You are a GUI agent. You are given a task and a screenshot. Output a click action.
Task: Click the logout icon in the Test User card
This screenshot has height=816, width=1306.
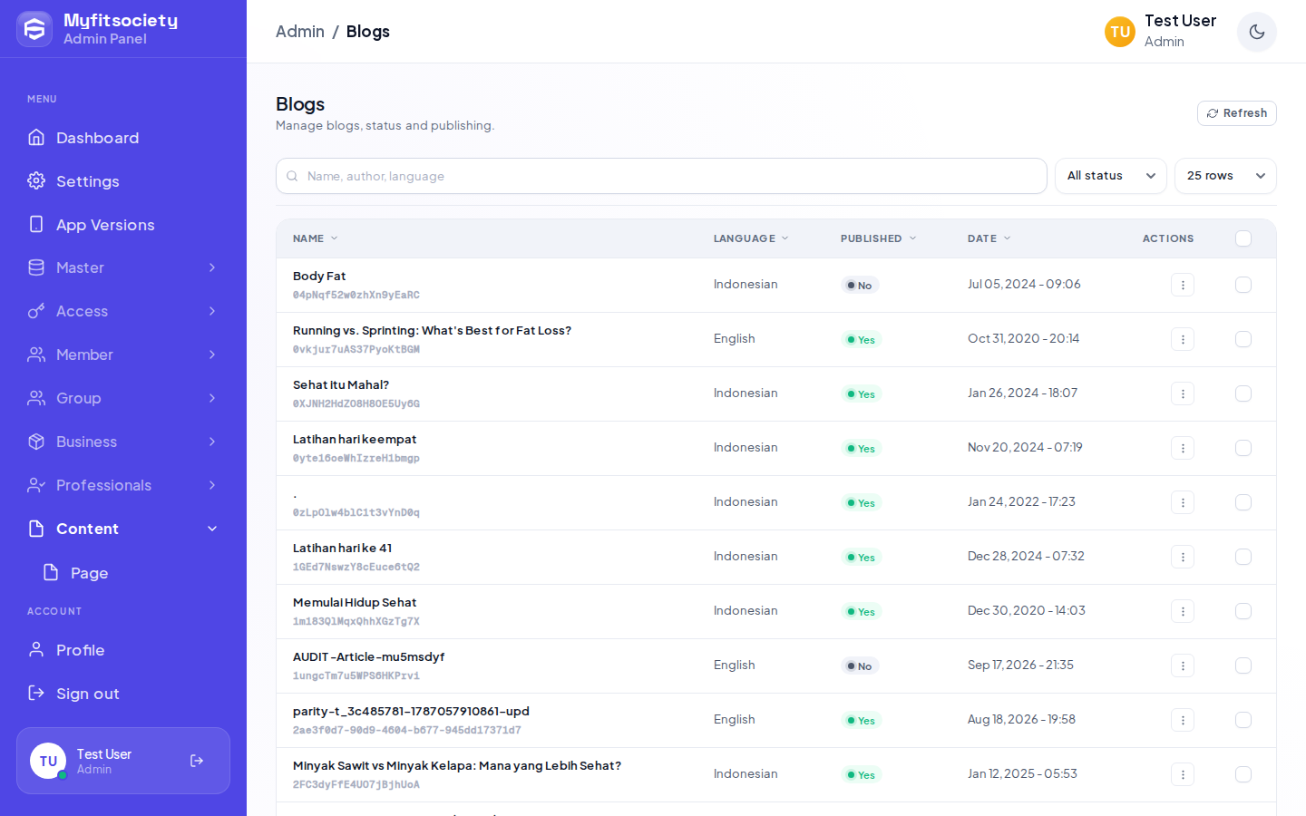pos(197,761)
